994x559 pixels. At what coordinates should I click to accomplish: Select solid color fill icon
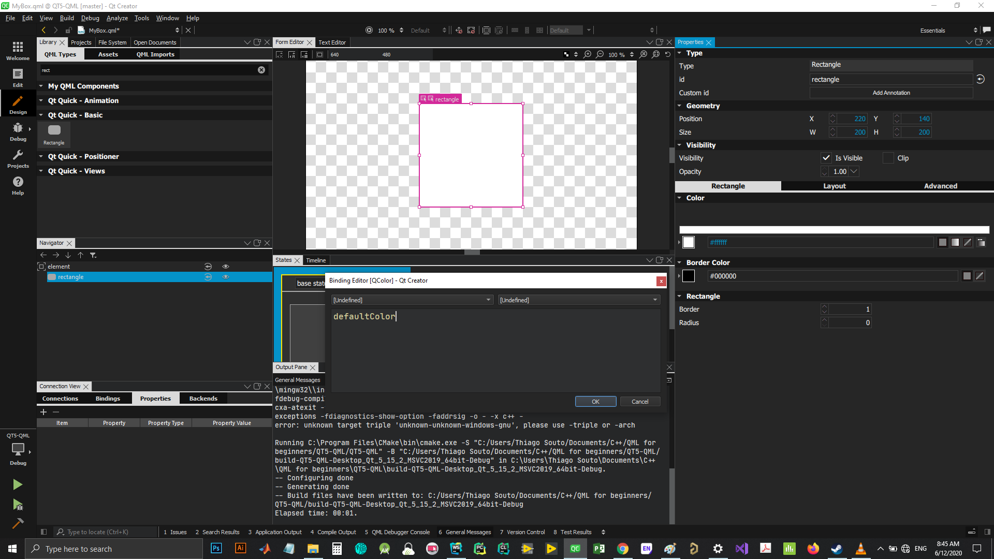(x=943, y=242)
